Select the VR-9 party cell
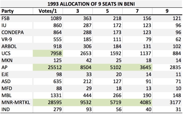This screenshot has height=115, width=183. (17, 39)
